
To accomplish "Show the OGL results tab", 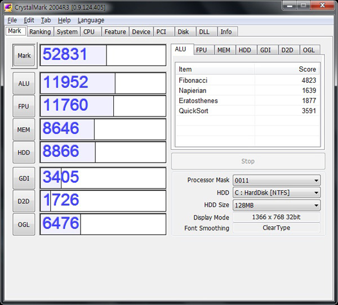I will coord(309,50).
